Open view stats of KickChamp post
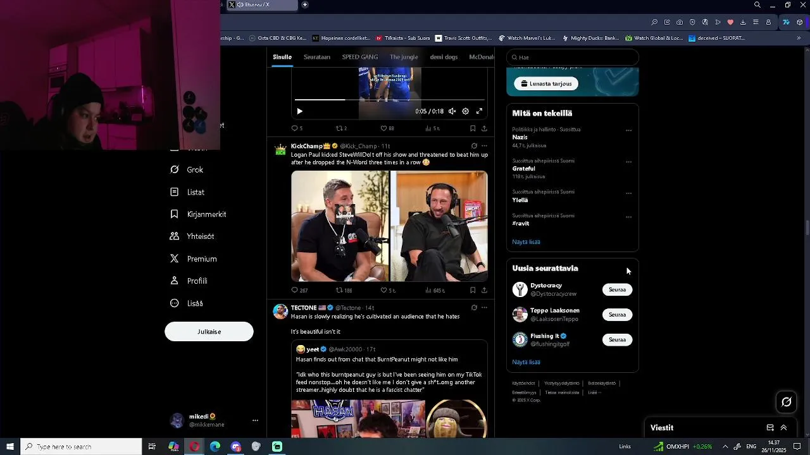This screenshot has width=810, height=455. (x=434, y=291)
